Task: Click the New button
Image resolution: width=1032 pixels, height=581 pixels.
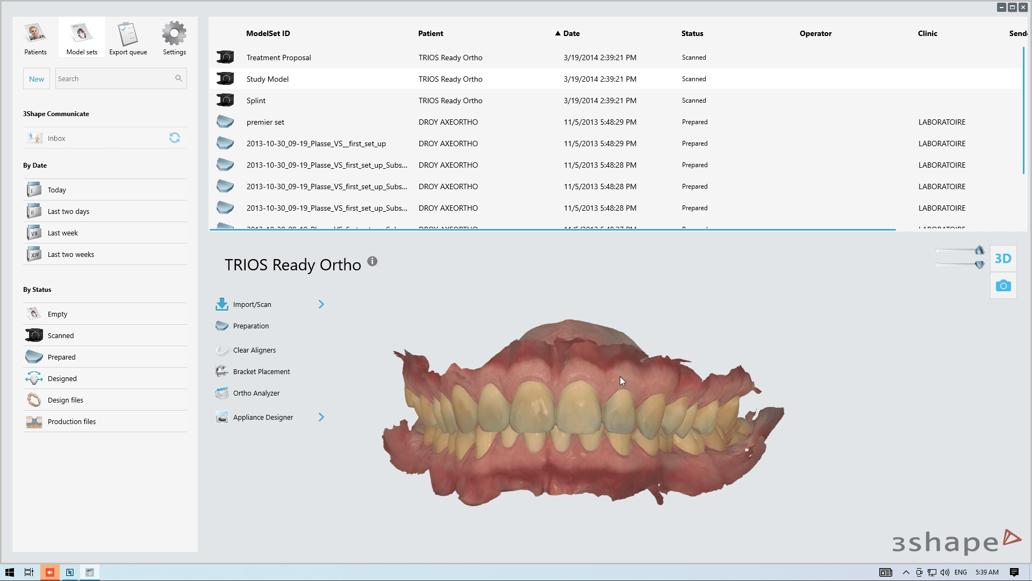Action: pos(37,79)
